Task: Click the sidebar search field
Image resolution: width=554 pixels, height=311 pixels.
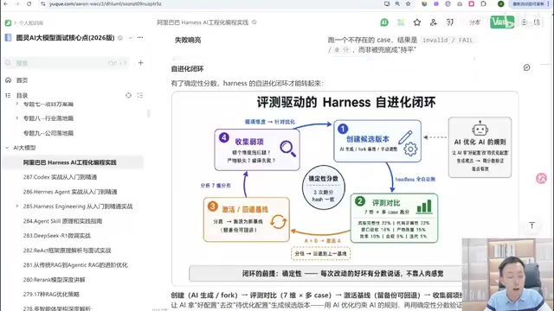Action: coord(67,63)
